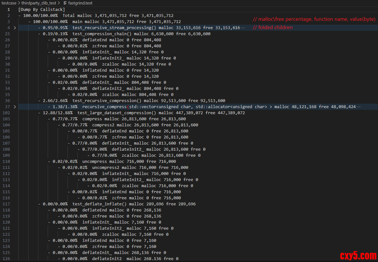Open the testcase breadcrumb folder

point(9,3)
